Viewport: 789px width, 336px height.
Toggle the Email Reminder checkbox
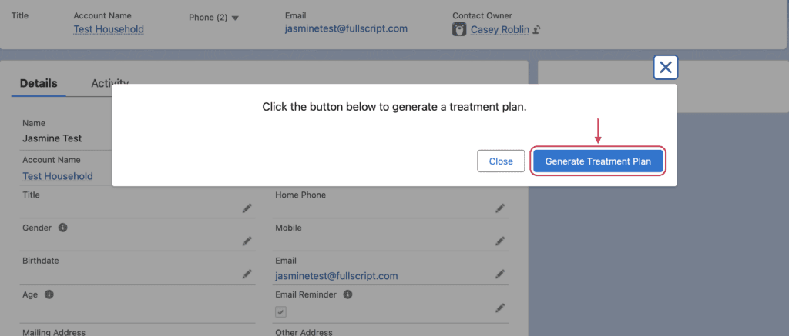[x=280, y=312]
